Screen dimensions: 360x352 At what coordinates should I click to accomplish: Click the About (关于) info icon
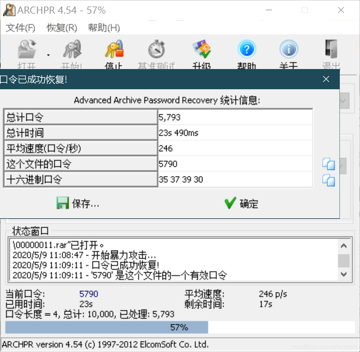click(x=288, y=49)
